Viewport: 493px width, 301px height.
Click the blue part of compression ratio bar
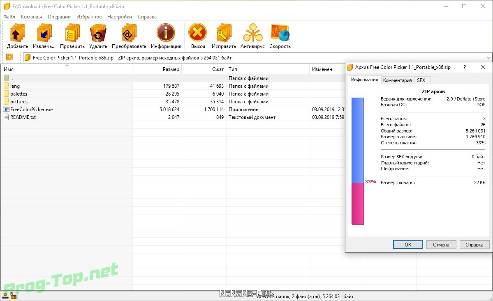point(357,140)
